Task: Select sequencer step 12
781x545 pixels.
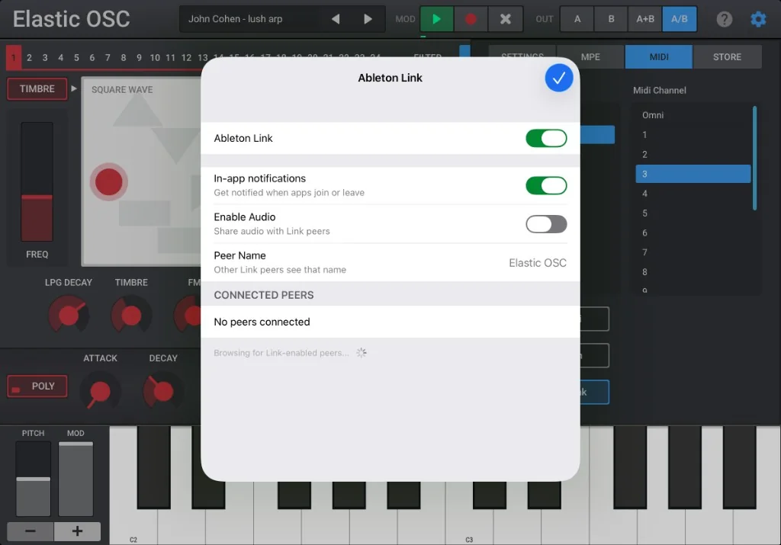Action: click(x=186, y=58)
